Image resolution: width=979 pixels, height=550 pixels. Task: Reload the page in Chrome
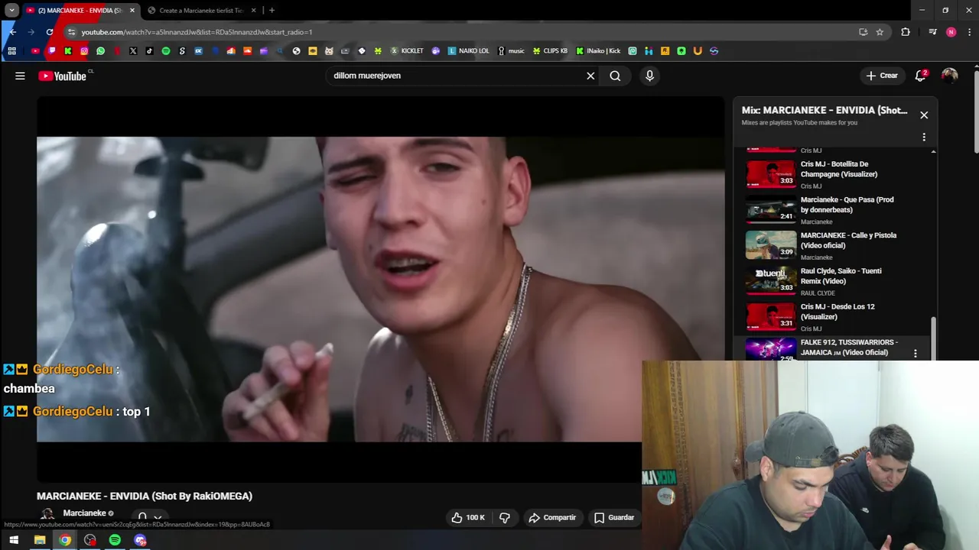(50, 32)
